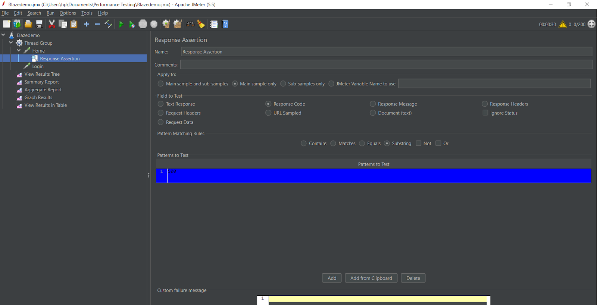This screenshot has width=597, height=305.
Task: Select JMeter Variable Name to use option
Action: [x=331, y=84]
